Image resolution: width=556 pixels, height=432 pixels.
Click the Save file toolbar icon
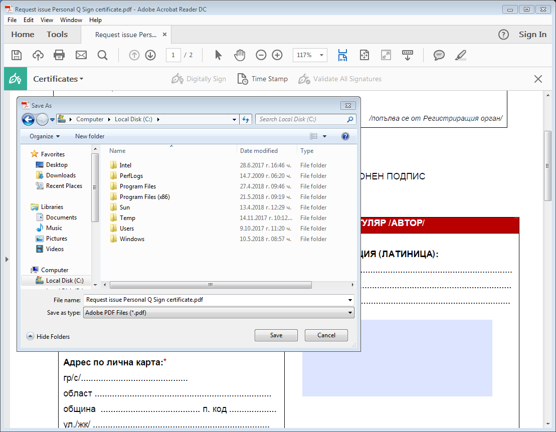[x=17, y=55]
